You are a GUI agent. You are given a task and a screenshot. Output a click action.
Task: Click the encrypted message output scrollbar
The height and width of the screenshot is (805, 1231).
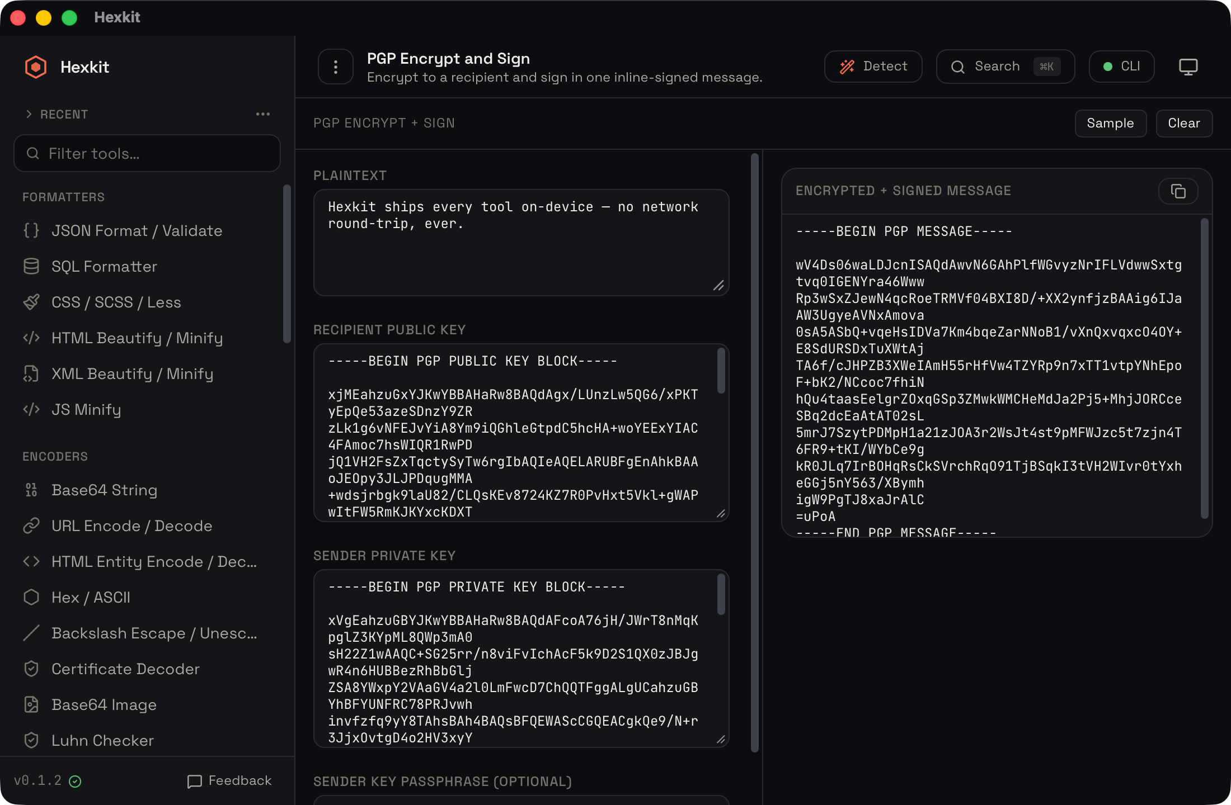pos(1204,369)
